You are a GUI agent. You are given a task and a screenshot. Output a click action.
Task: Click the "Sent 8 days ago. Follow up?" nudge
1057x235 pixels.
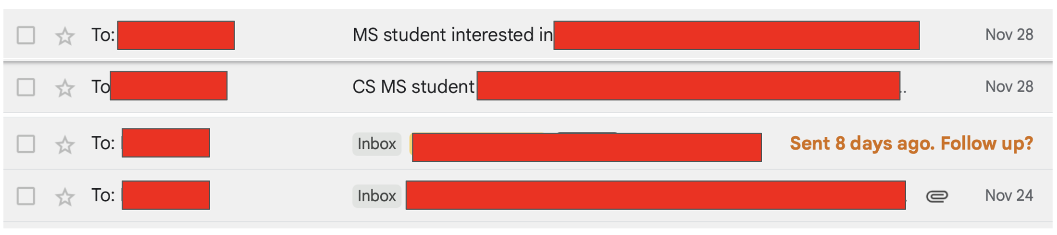(x=911, y=144)
